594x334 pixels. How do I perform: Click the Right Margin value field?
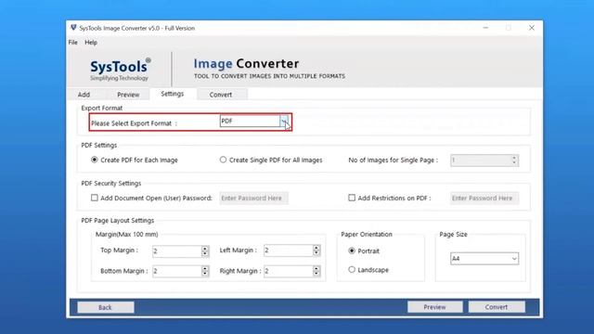tap(289, 271)
